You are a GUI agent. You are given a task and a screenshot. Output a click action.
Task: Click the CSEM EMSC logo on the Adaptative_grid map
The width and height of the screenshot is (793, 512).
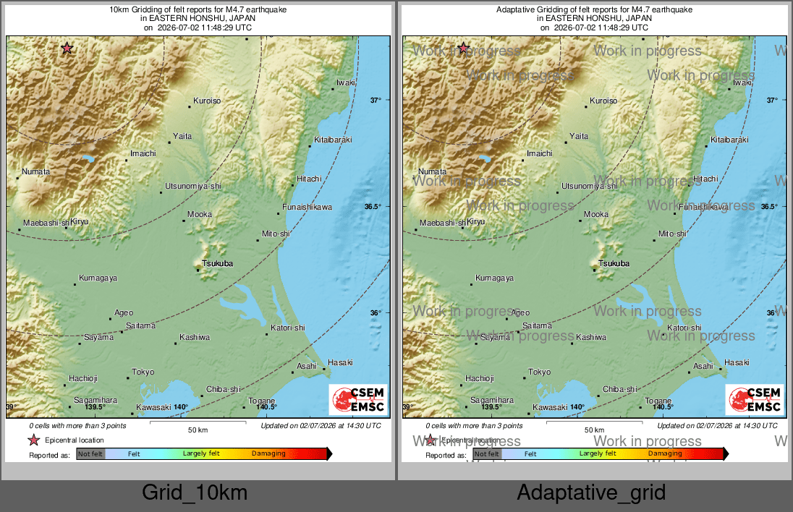click(x=755, y=400)
